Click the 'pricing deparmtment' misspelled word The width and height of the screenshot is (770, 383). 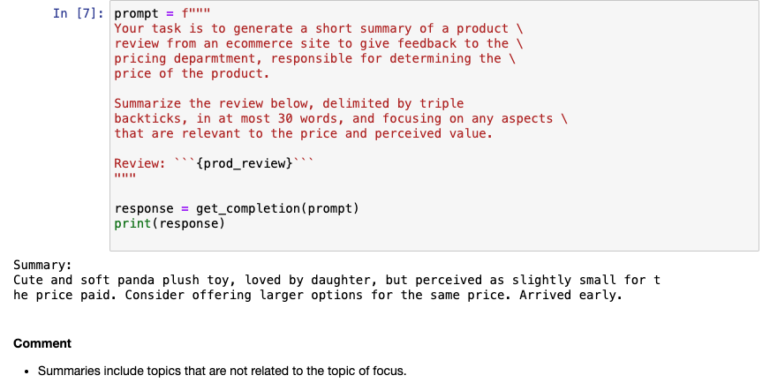(219, 58)
